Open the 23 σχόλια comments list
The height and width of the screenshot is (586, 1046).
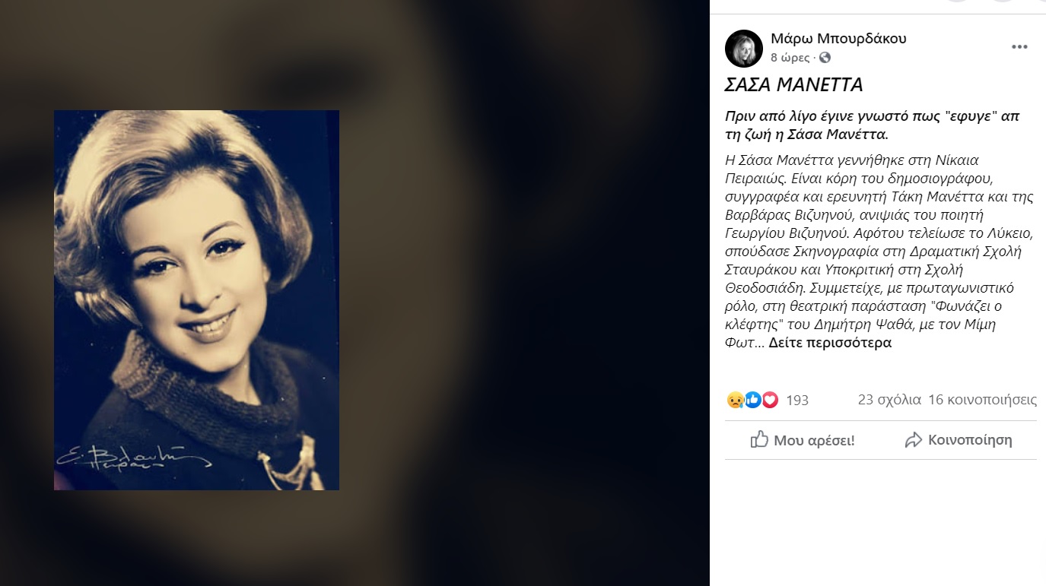click(889, 400)
